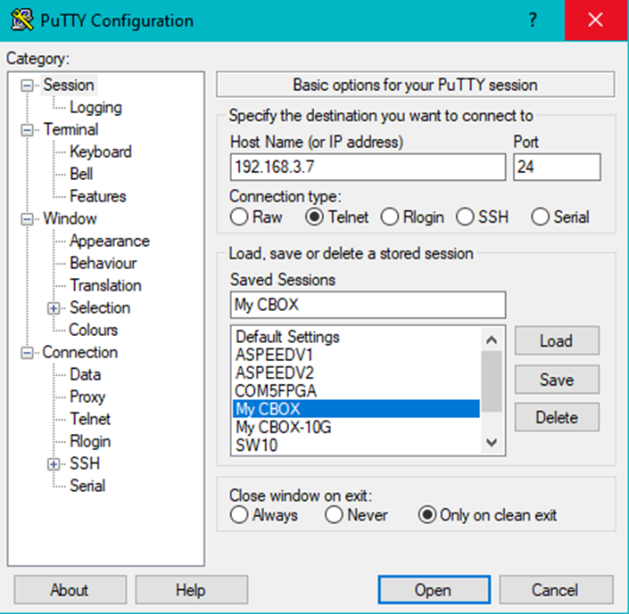Open the Session category
Screen dimensions: 629x614
click(x=69, y=85)
